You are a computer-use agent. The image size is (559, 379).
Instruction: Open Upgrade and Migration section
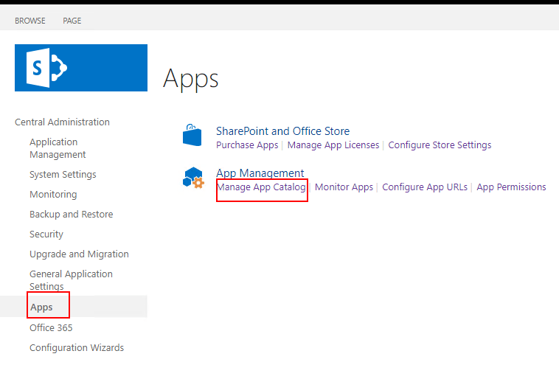79,254
